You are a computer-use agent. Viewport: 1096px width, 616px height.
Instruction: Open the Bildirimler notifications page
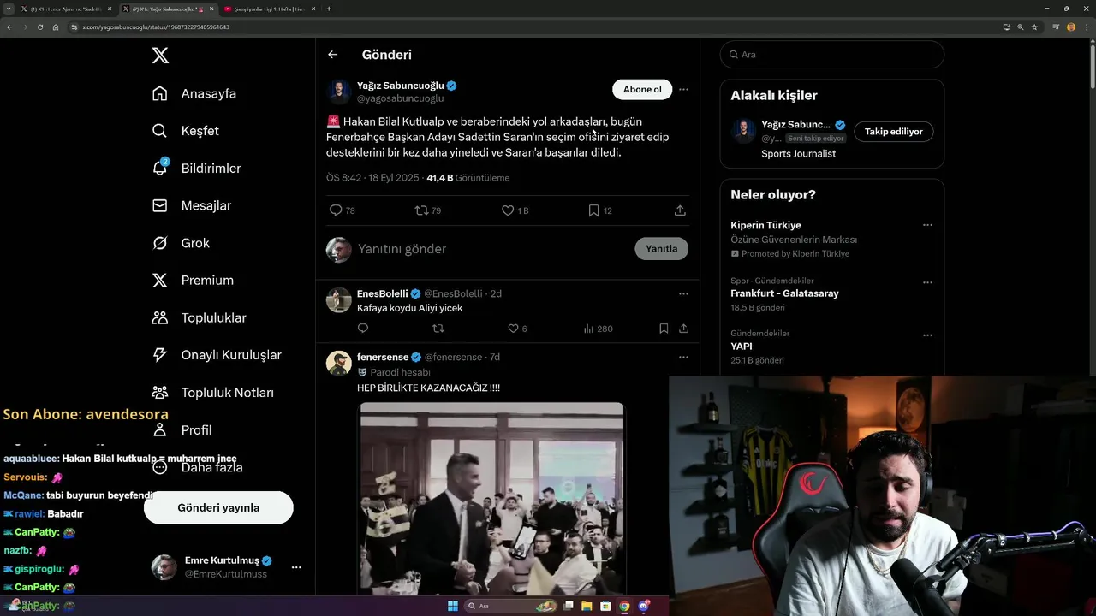196,169
